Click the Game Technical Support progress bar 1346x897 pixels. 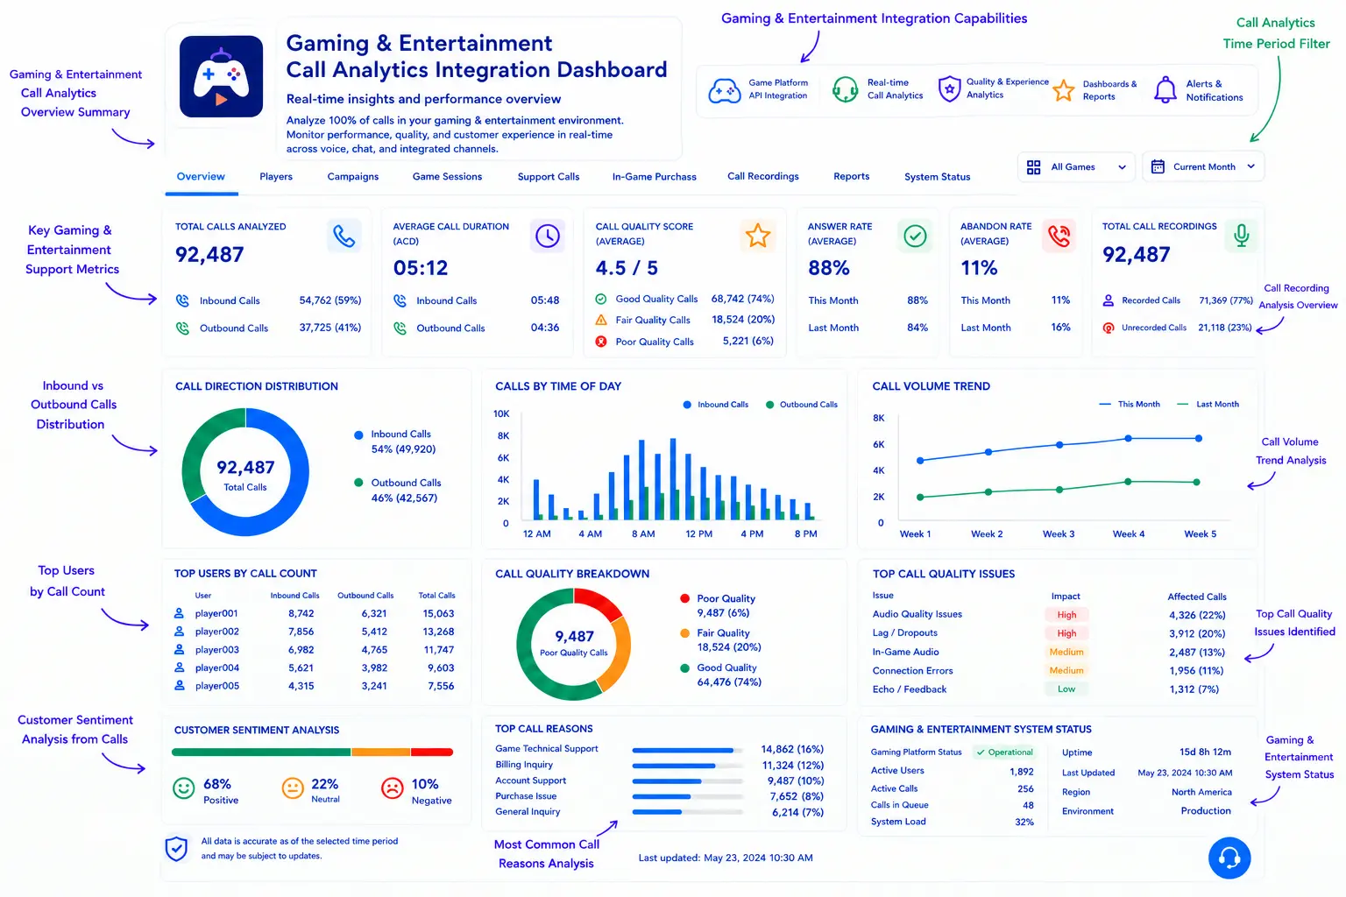point(689,750)
